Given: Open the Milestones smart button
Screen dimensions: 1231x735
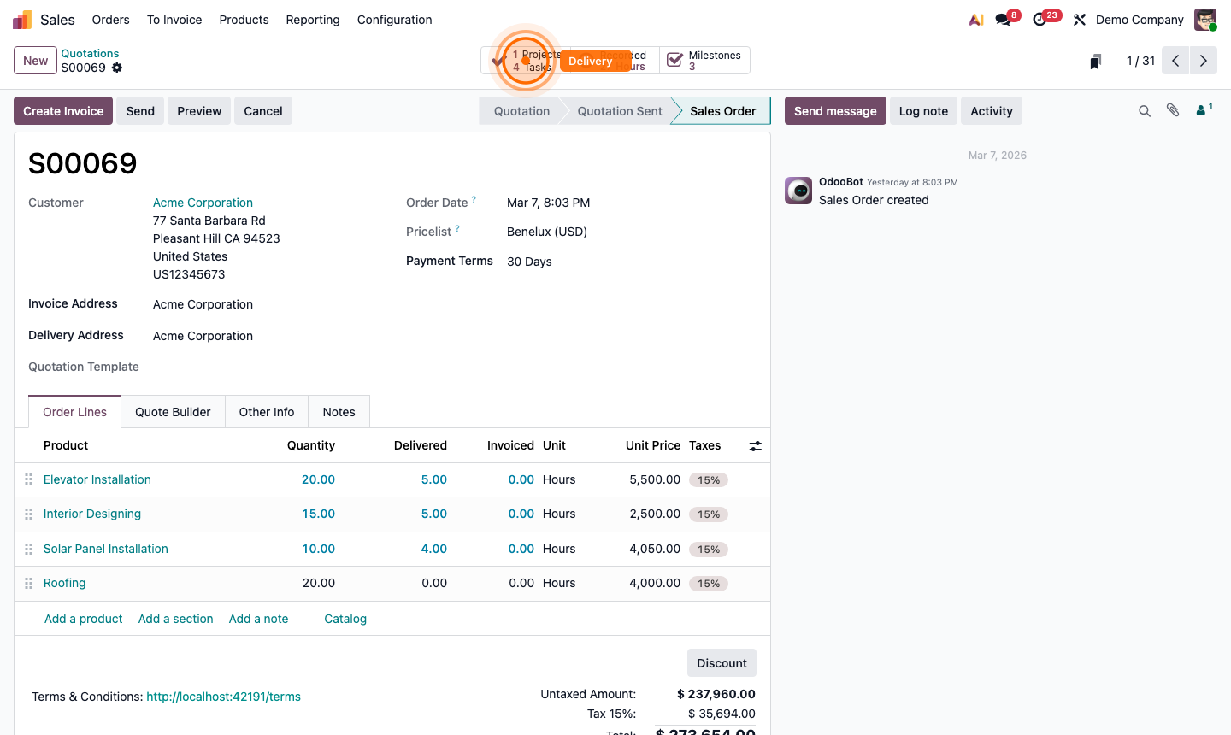Looking at the screenshot, I should click(x=704, y=60).
